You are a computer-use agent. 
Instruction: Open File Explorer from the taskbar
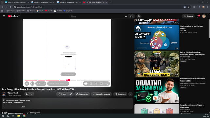click(x=19, y=116)
